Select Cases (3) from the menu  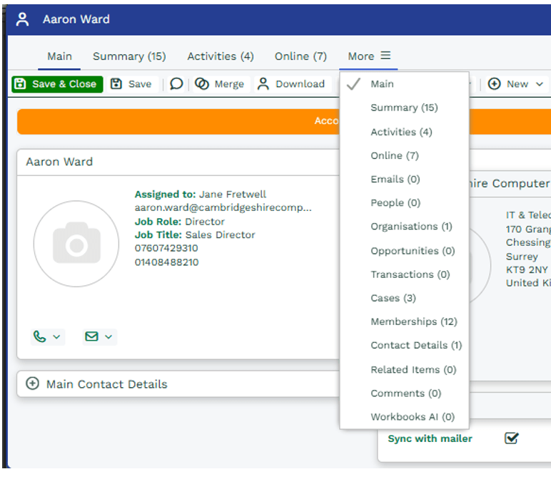(393, 298)
